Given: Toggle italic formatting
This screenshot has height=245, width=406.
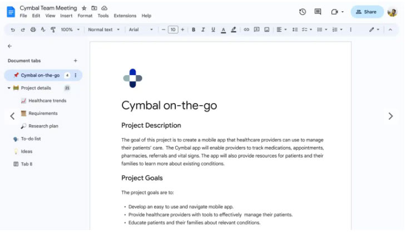Looking at the screenshot, I should pos(203,30).
